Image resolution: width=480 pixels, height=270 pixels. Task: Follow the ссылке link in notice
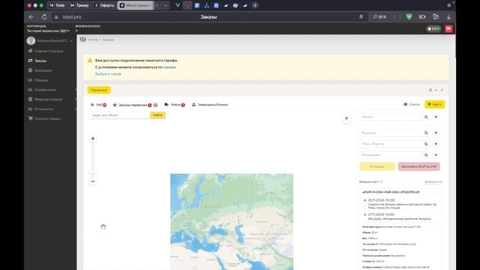(x=169, y=67)
